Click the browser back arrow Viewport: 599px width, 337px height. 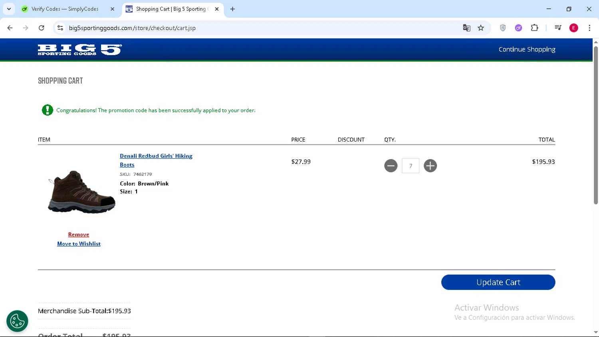(x=10, y=28)
